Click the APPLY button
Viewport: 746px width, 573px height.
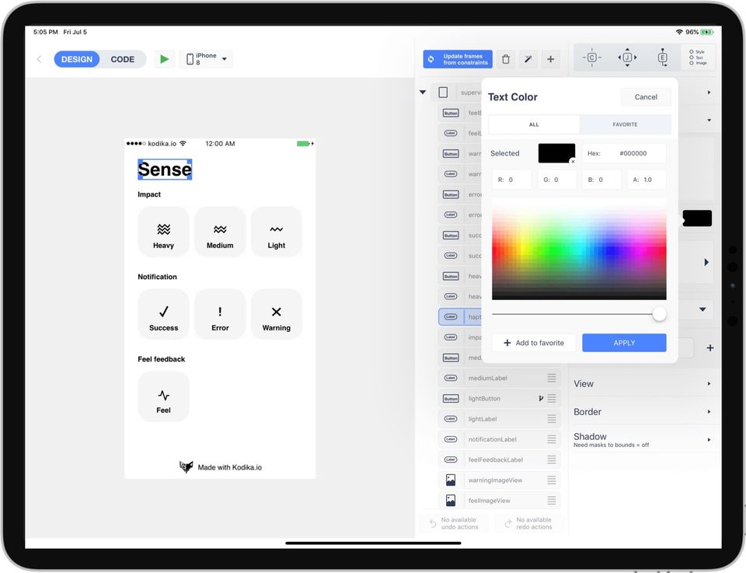624,343
